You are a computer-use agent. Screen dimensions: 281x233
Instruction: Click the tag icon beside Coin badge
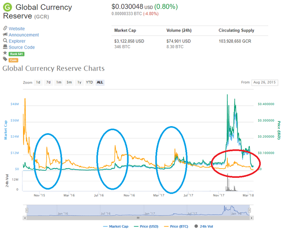coord(5,59)
